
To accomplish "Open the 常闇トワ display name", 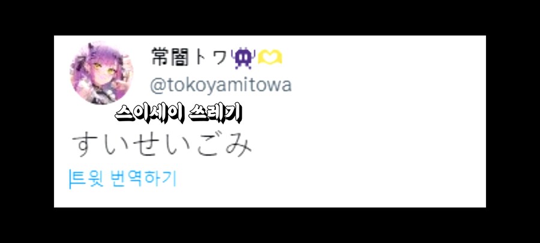I will click(x=190, y=57).
